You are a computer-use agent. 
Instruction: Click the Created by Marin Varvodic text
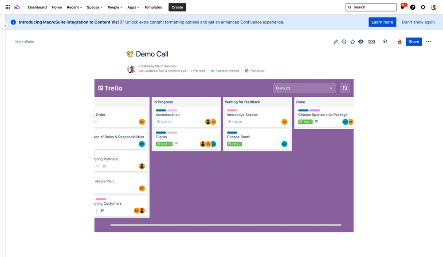pos(157,66)
